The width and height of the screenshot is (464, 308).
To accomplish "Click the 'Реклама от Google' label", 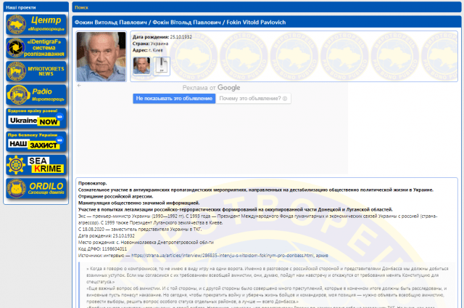I will [x=211, y=88].
